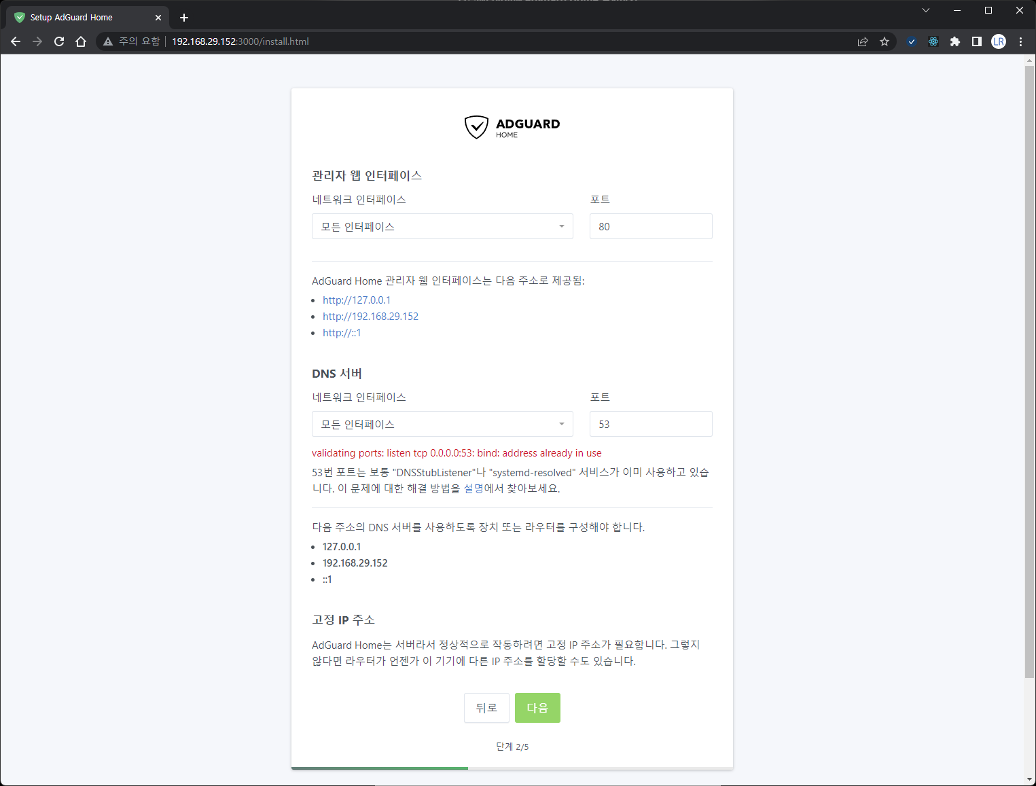The height and width of the screenshot is (786, 1036).
Task: Click the scrollbar up arrow
Action: pyautogui.click(x=1030, y=60)
